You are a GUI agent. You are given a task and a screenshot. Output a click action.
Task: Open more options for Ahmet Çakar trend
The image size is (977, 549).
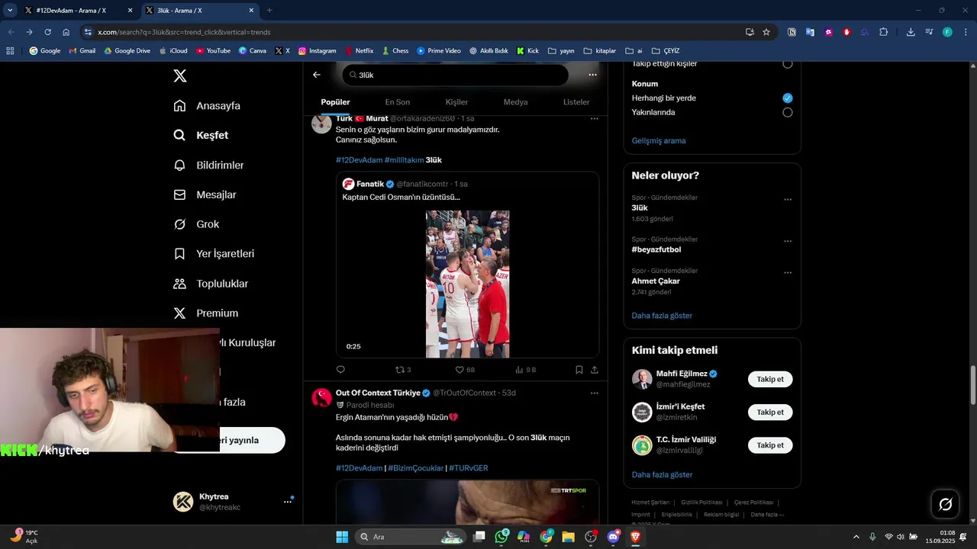coord(788,273)
